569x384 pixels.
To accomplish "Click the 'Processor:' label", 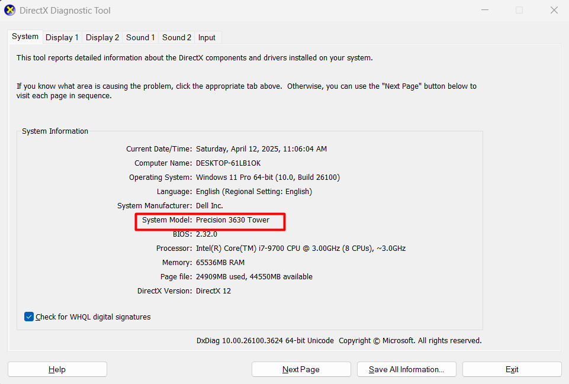I will [174, 249].
